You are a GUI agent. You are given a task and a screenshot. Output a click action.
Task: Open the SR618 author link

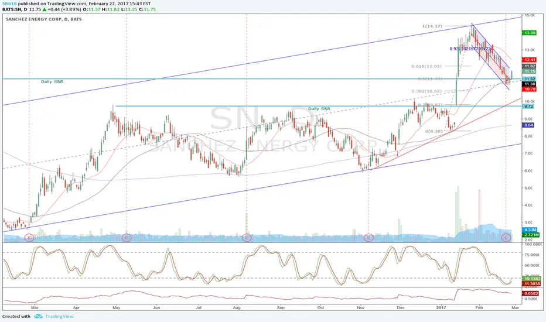click(9, 4)
